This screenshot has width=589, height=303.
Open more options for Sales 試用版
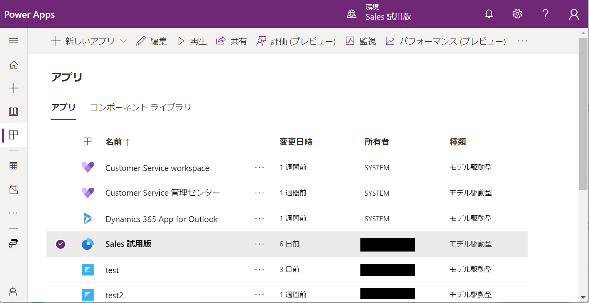259,244
